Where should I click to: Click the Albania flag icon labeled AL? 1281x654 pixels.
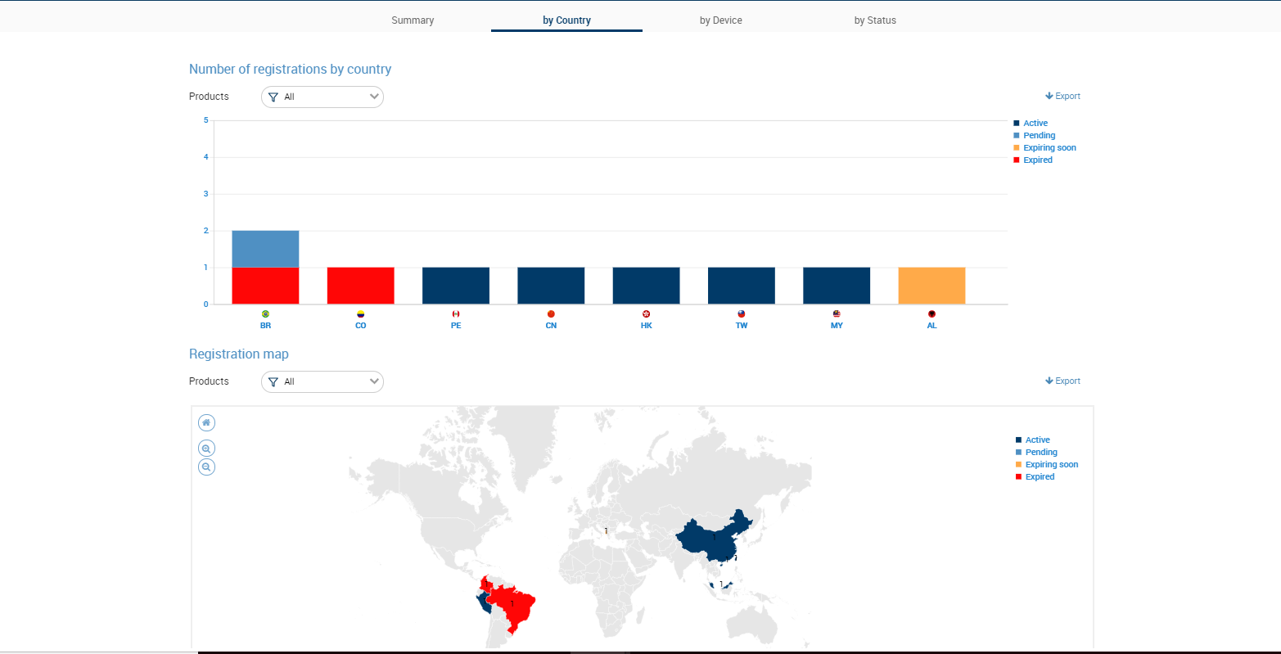[931, 313]
